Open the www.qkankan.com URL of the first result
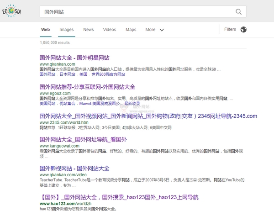The width and height of the screenshot is (274, 216). 58,64
